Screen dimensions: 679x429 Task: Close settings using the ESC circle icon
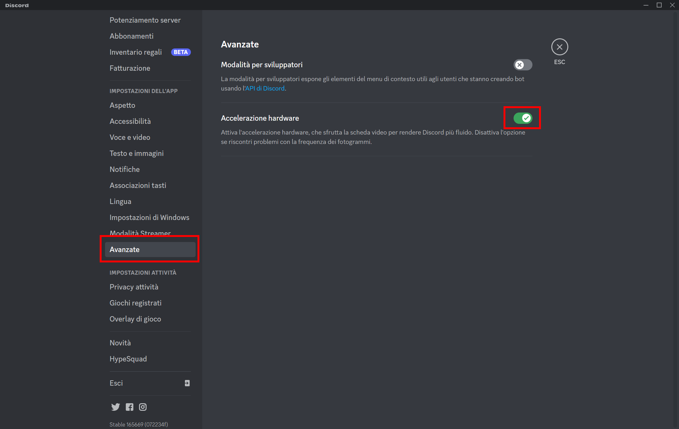[x=559, y=47]
